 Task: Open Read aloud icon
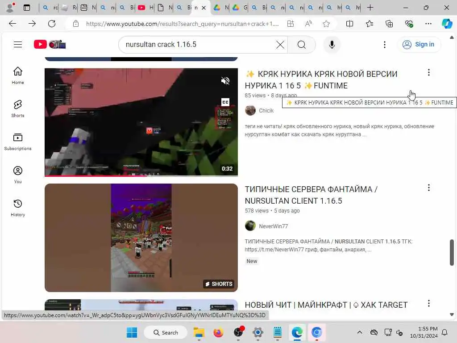pos(308,24)
